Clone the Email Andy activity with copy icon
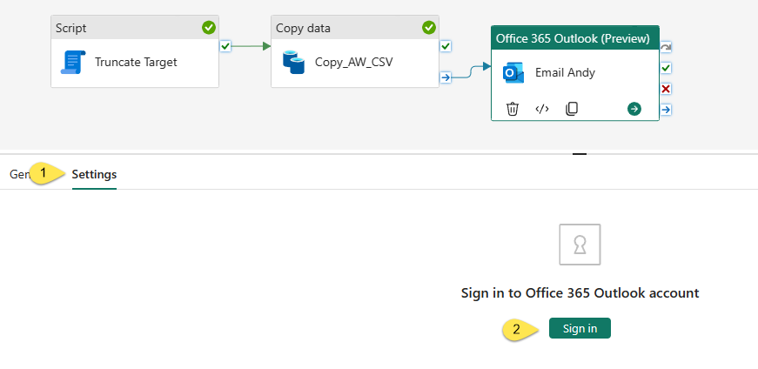This screenshot has height=369, width=758. tap(572, 109)
